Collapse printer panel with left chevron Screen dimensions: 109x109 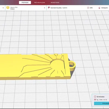(3, 8)
